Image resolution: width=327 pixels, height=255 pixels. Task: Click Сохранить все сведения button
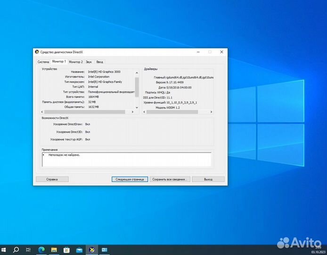click(170, 179)
